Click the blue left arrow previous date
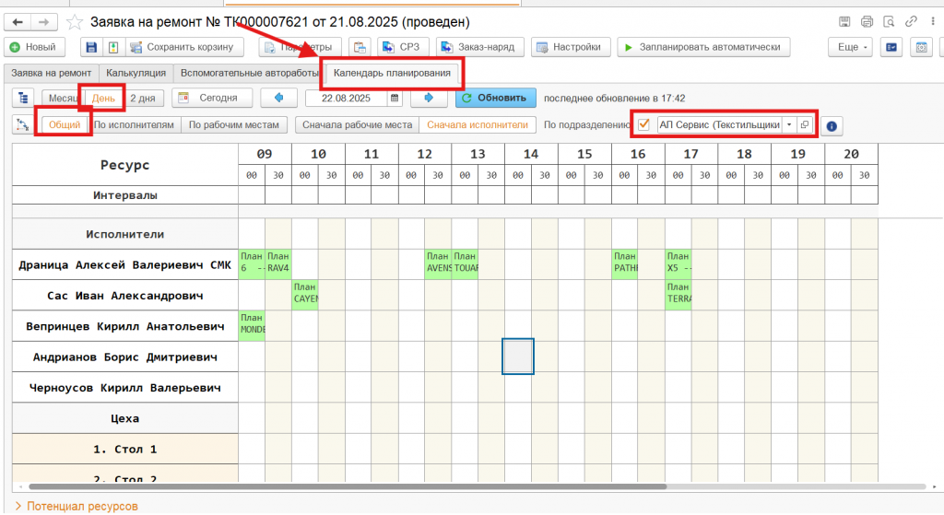 coord(278,98)
